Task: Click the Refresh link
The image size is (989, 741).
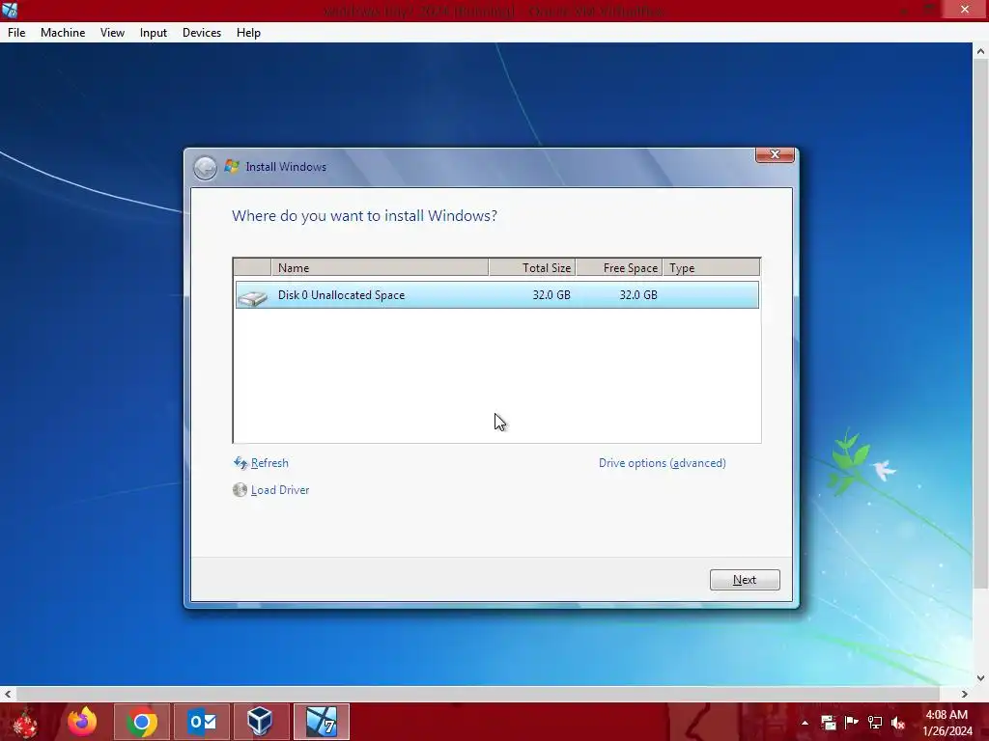Action: click(x=269, y=463)
